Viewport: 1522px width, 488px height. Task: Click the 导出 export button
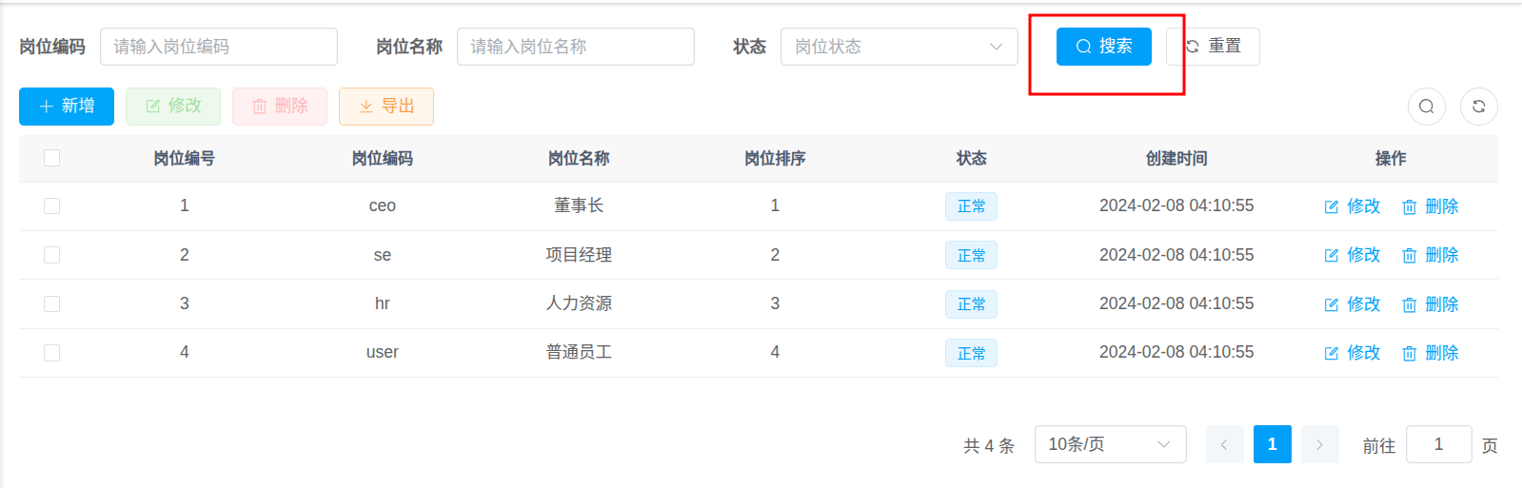pyautogui.click(x=386, y=107)
